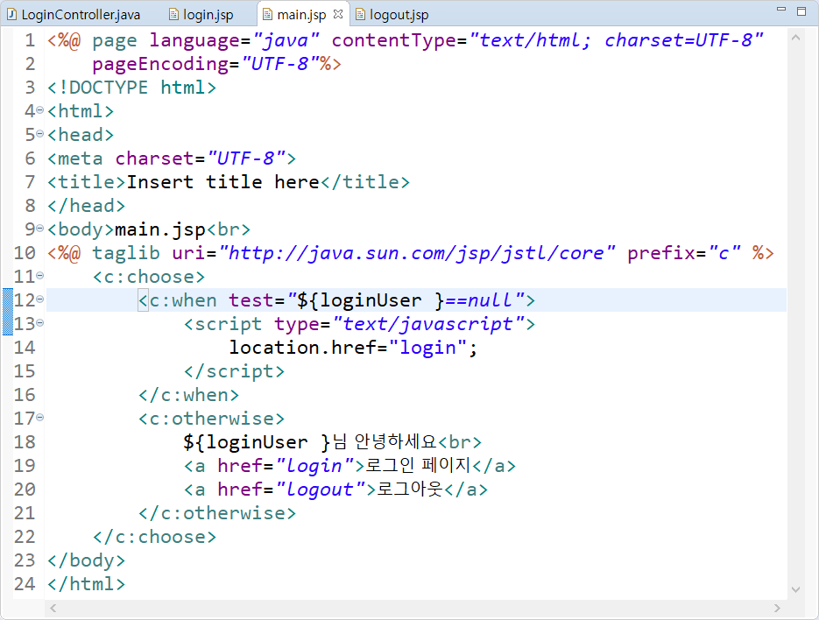
Task: Click the 'location.href="login";' statement
Action: tap(354, 348)
